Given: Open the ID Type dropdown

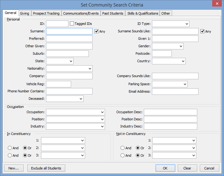Looking at the screenshot, I should click(x=171, y=24).
